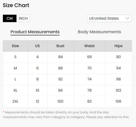Select the 2XL size row label
The image size is (136, 127).
coord(15,102)
